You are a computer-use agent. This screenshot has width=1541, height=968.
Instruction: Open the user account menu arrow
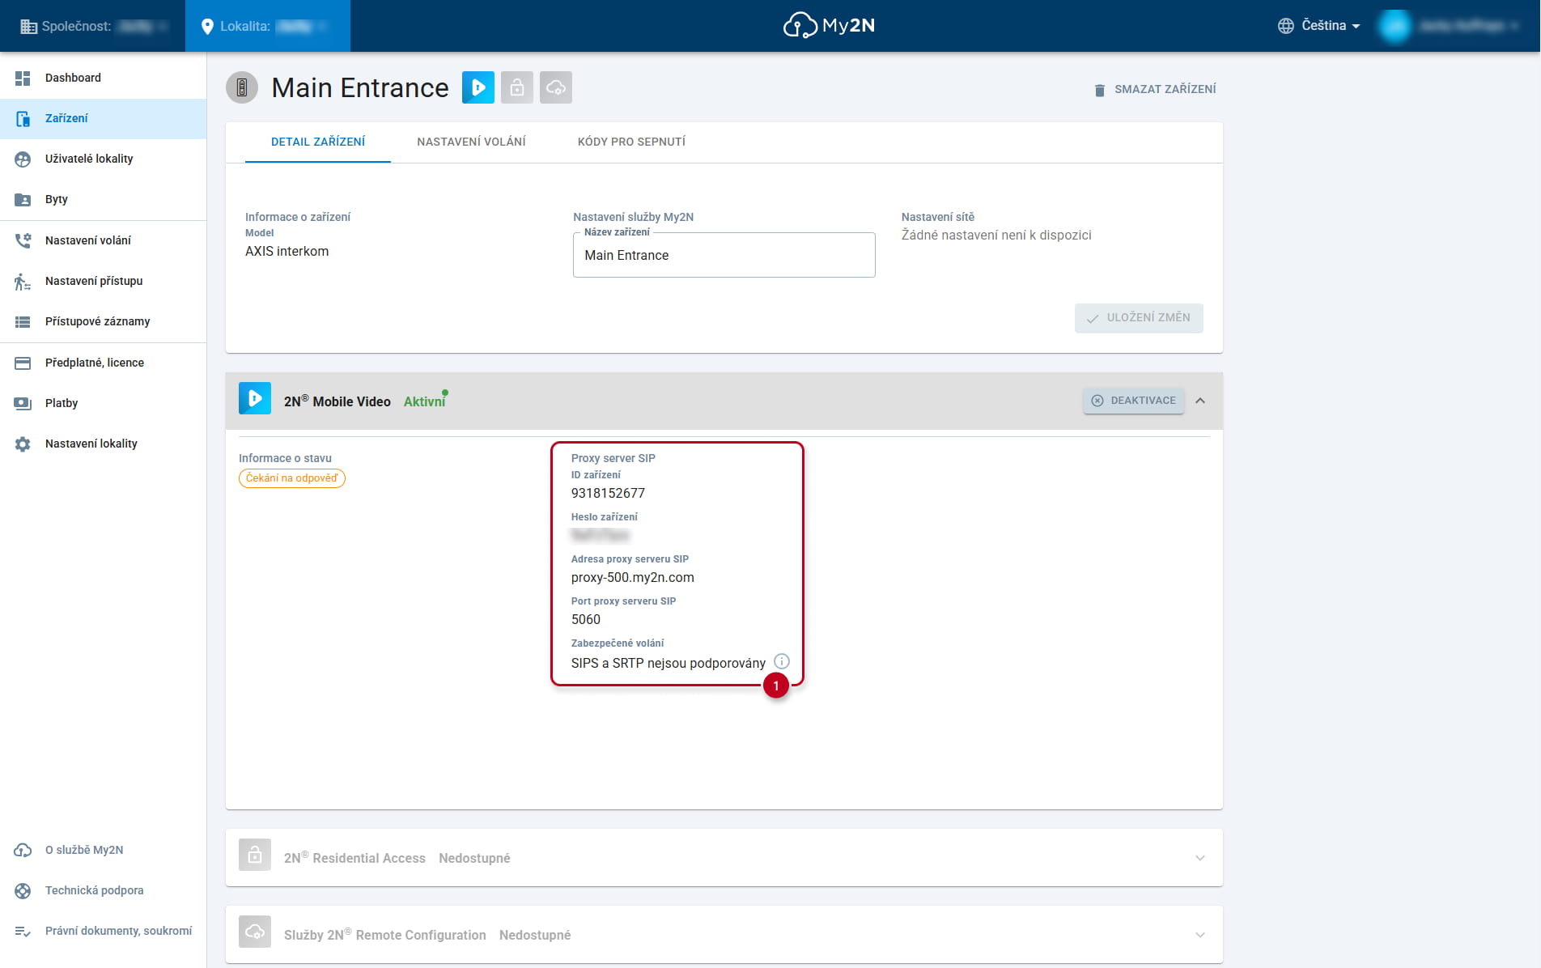[1514, 26]
